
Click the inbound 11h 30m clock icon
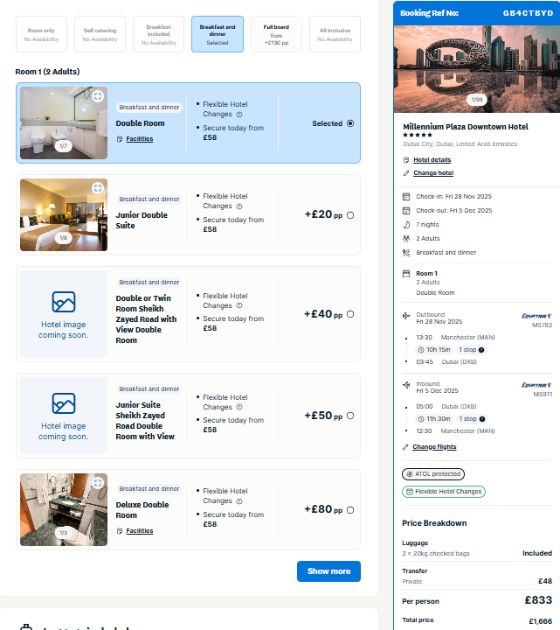point(421,419)
